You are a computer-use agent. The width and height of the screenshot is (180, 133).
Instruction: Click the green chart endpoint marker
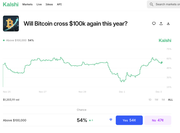(162, 62)
